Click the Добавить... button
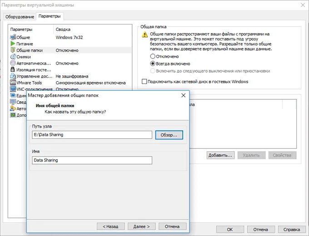Image resolution: width=309 pixels, height=236 pixels. tap(220, 155)
